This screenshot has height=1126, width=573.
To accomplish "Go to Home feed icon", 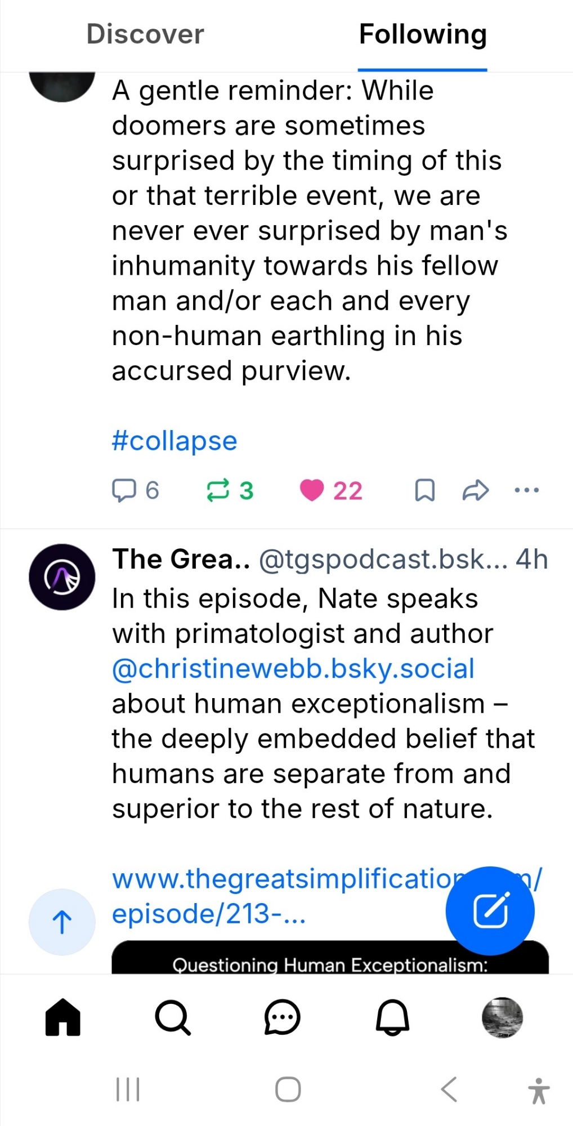I will click(x=62, y=1017).
